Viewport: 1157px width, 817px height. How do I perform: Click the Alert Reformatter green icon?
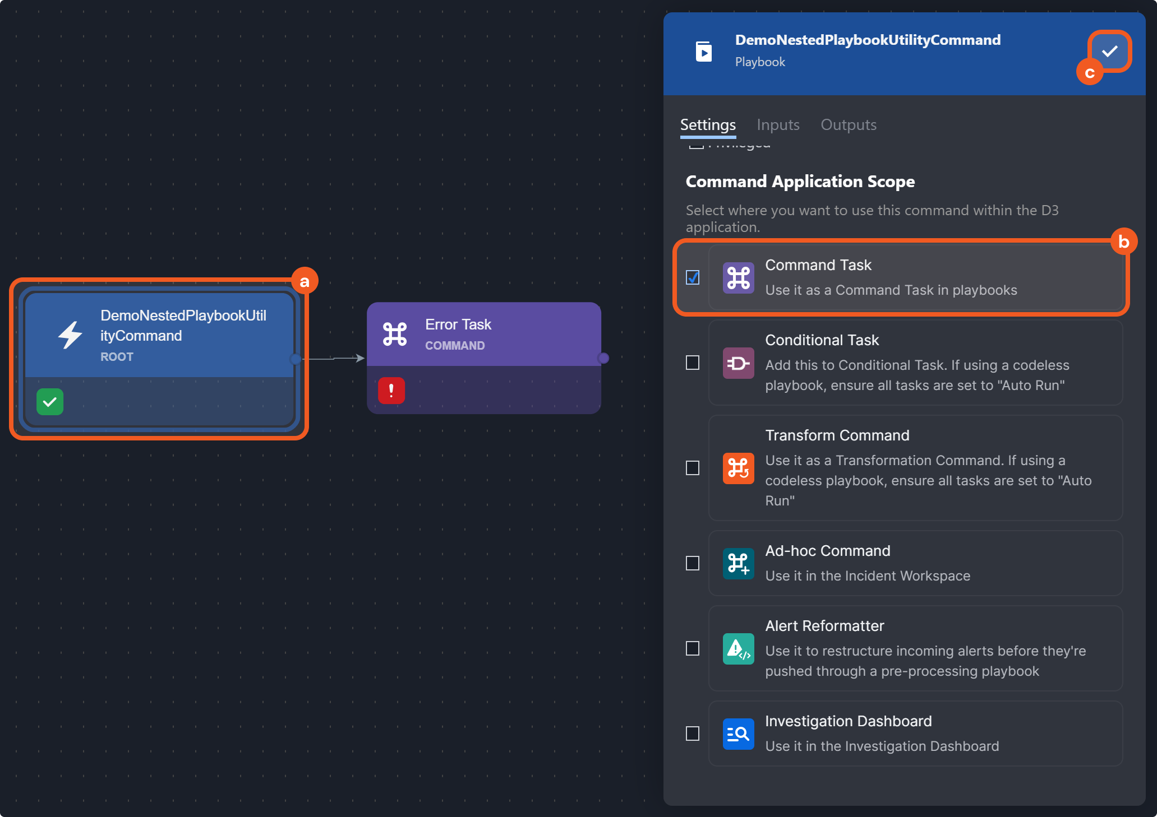tap(738, 648)
